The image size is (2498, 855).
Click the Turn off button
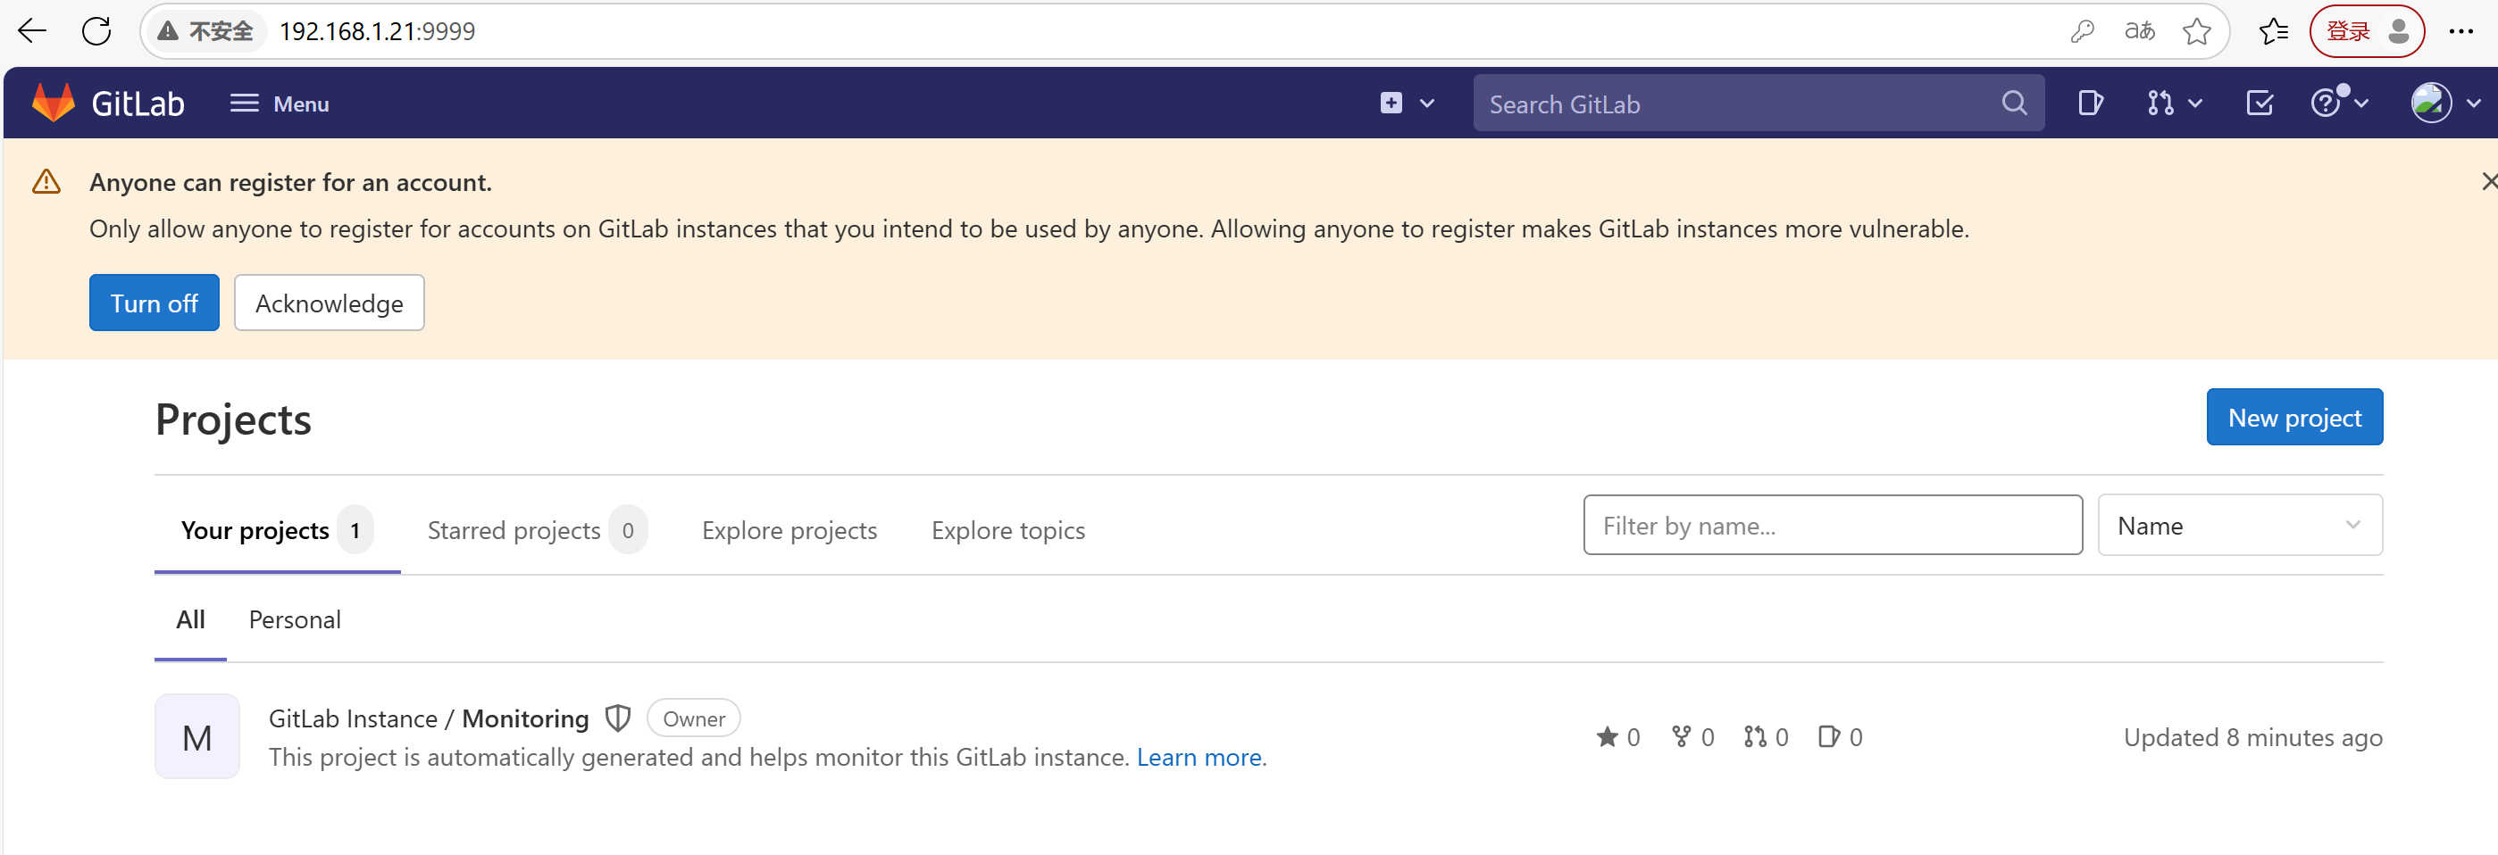tap(155, 303)
